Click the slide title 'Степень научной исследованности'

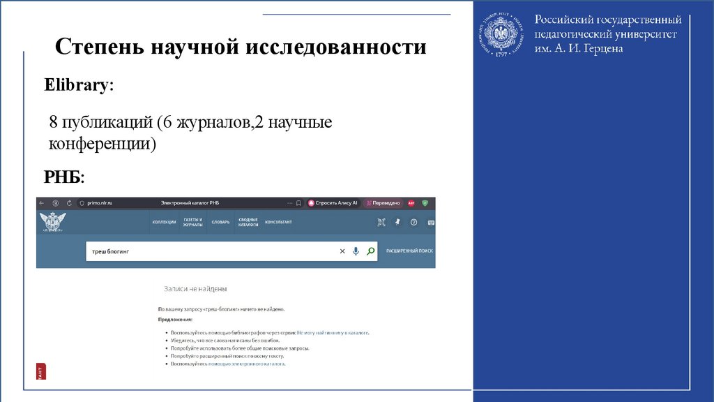click(x=241, y=47)
